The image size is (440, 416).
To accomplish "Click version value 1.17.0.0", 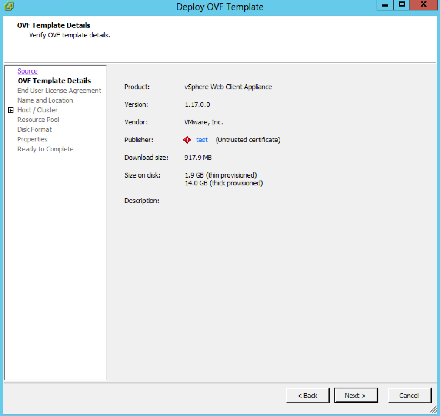I will pos(197,105).
